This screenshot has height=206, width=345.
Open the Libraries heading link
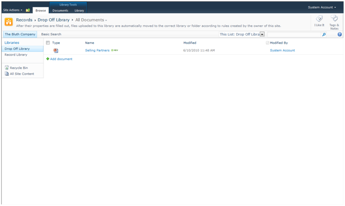pyautogui.click(x=12, y=43)
